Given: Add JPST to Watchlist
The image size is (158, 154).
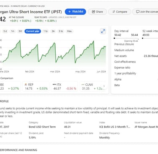Looking at the screenshot, I should coord(75,12).
